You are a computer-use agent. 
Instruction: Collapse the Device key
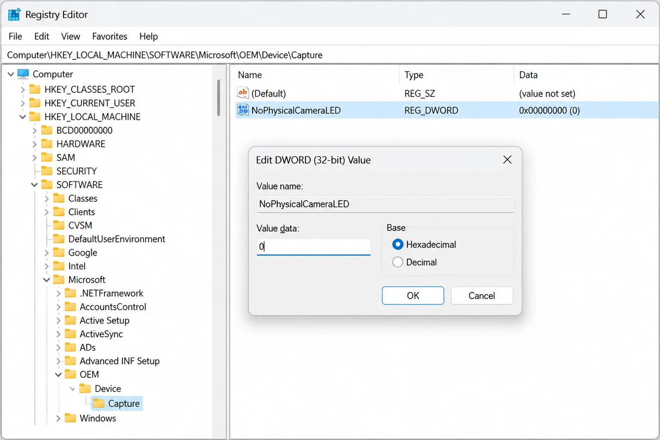(x=72, y=389)
